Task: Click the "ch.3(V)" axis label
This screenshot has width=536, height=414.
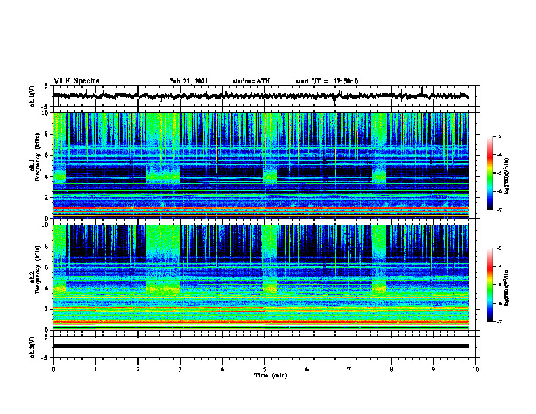Action: [32, 348]
